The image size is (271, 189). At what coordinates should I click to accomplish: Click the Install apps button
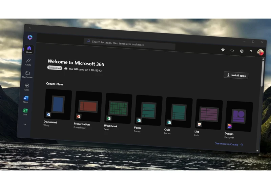click(x=236, y=75)
